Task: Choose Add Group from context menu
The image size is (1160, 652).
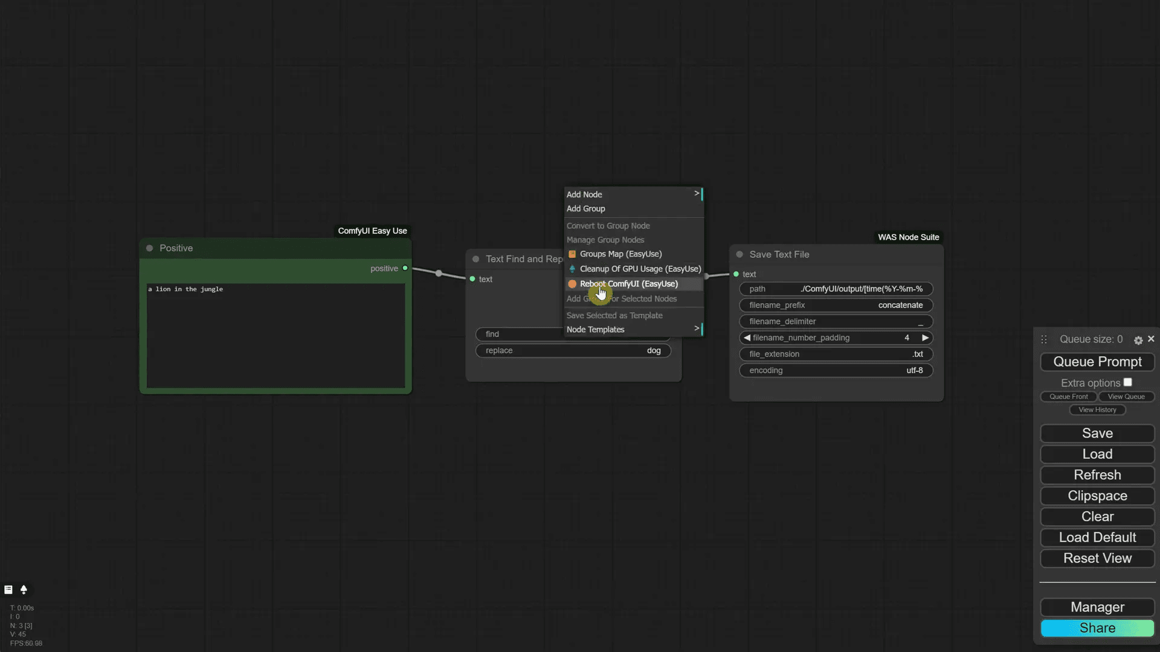Action: coord(586,209)
